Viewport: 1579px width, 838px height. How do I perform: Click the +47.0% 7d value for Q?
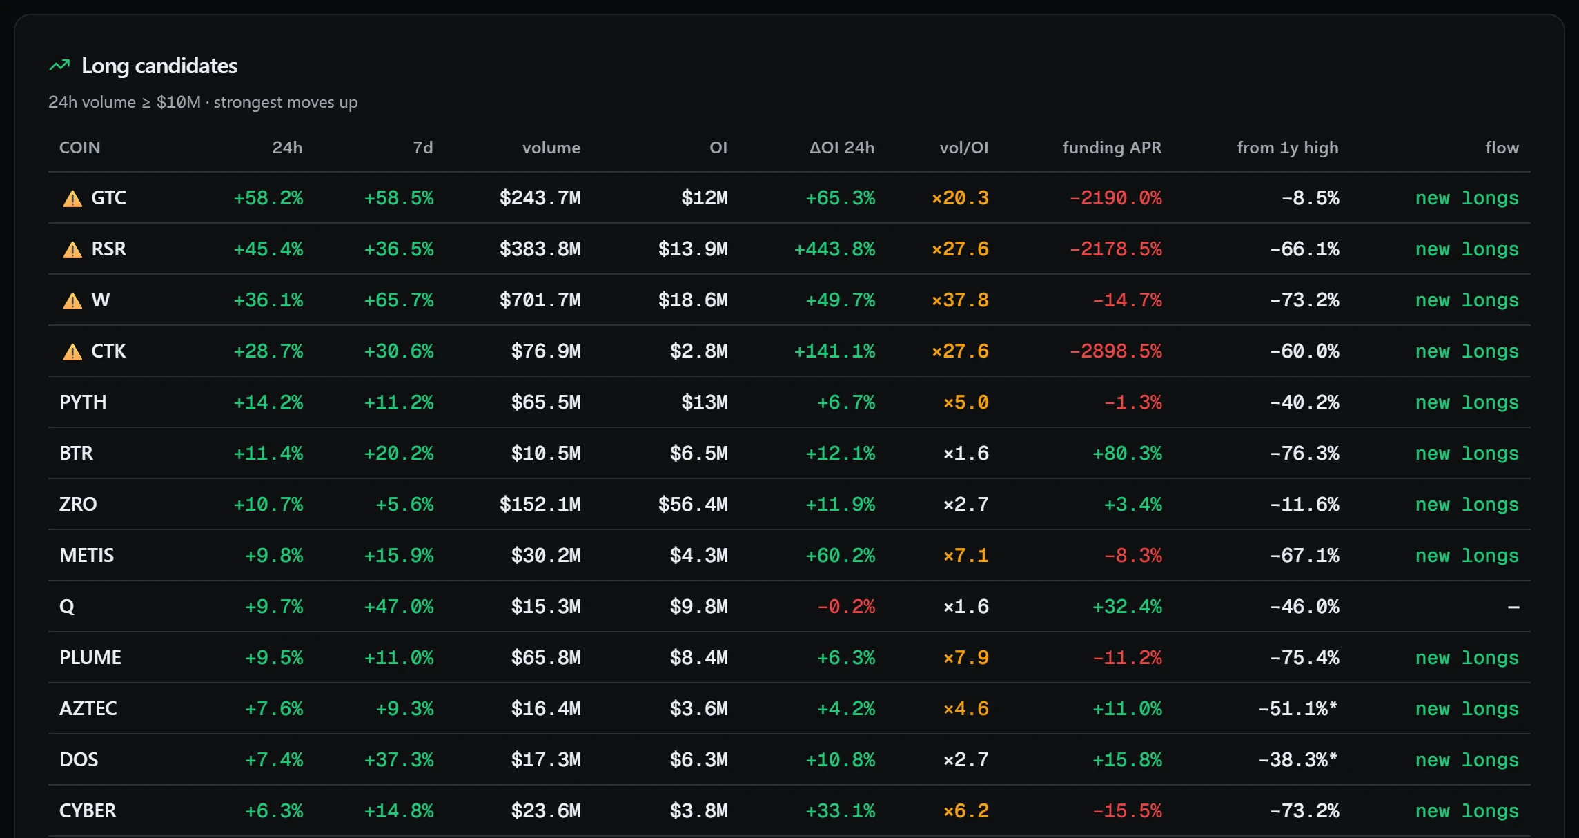click(399, 607)
